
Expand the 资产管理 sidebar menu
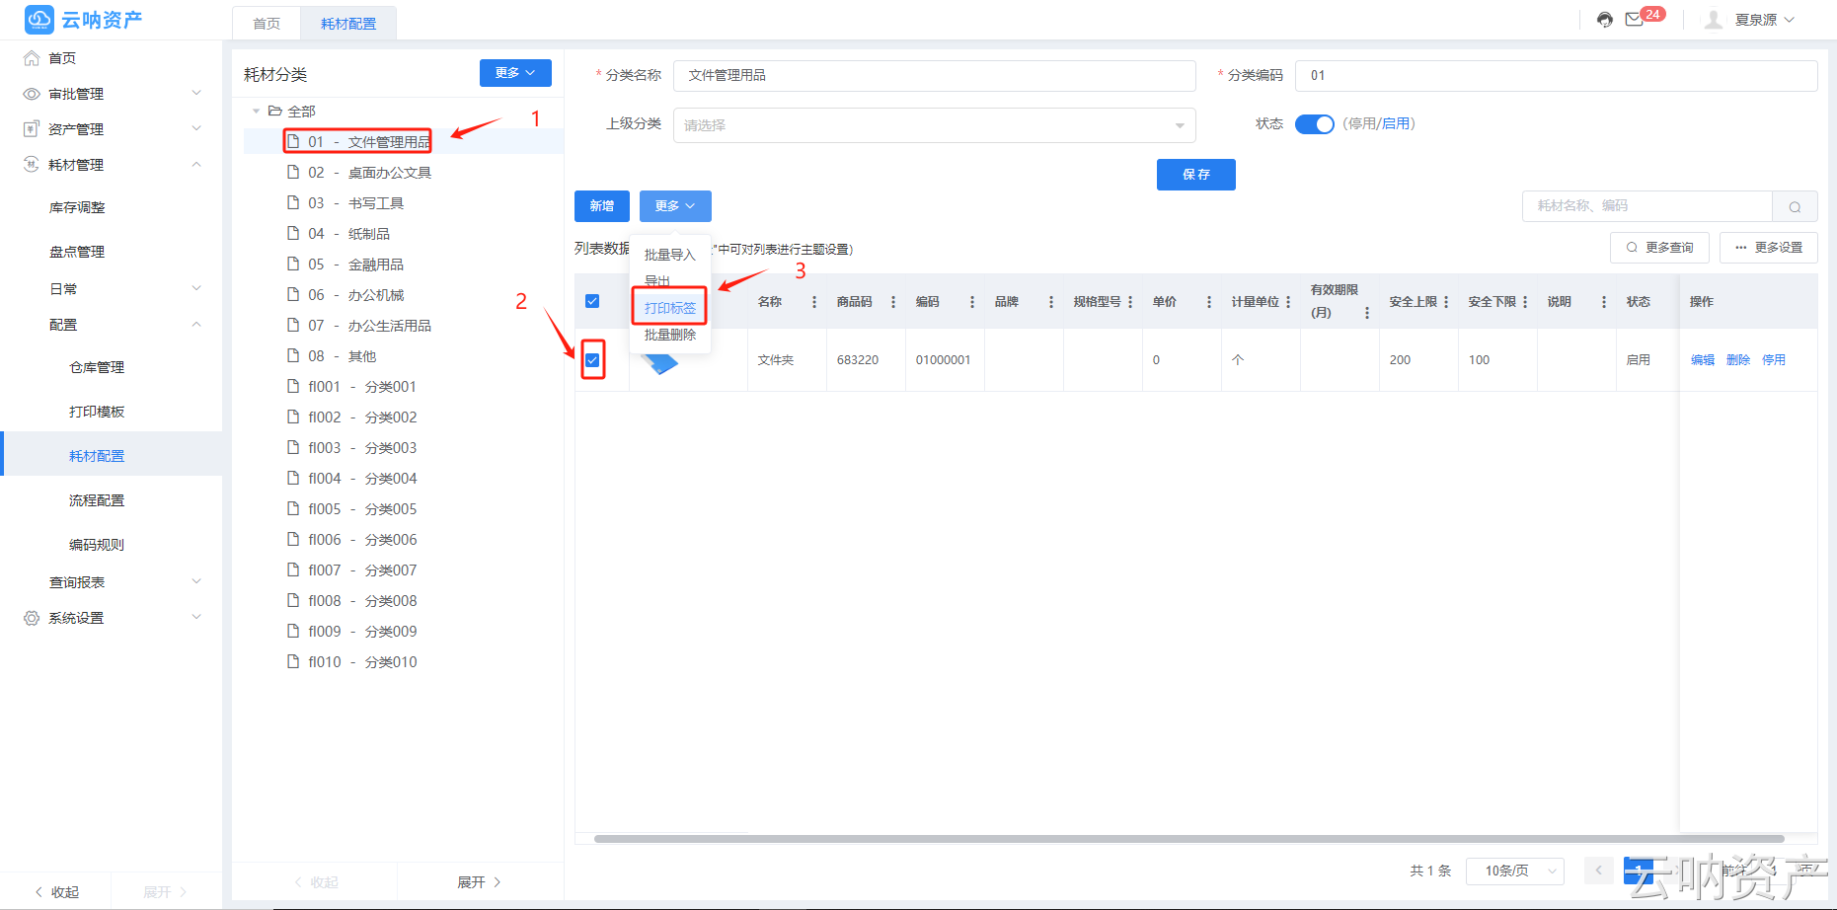tap(196, 129)
